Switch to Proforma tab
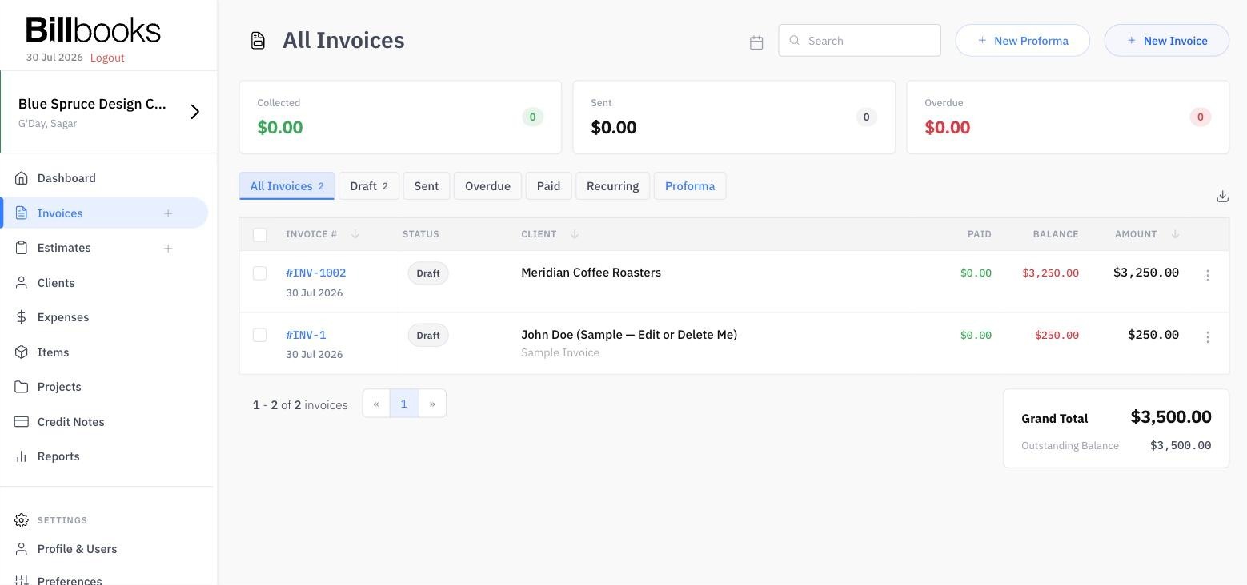Viewport: 1247px width, 585px height. tap(690, 186)
